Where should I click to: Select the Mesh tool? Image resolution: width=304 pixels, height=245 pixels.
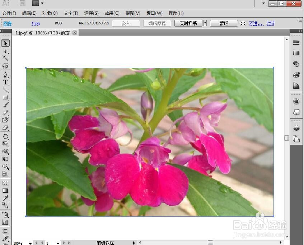click(5, 183)
